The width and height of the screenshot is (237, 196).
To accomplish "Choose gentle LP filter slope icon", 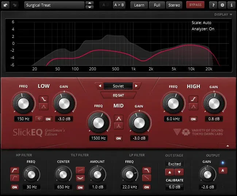I will (147, 178).
